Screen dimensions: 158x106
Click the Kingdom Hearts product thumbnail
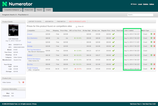[13, 30]
